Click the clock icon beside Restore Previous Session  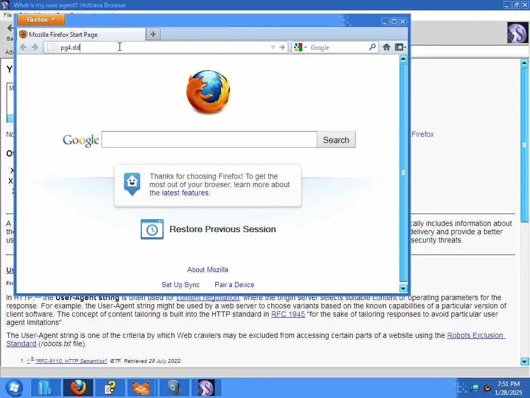[152, 229]
